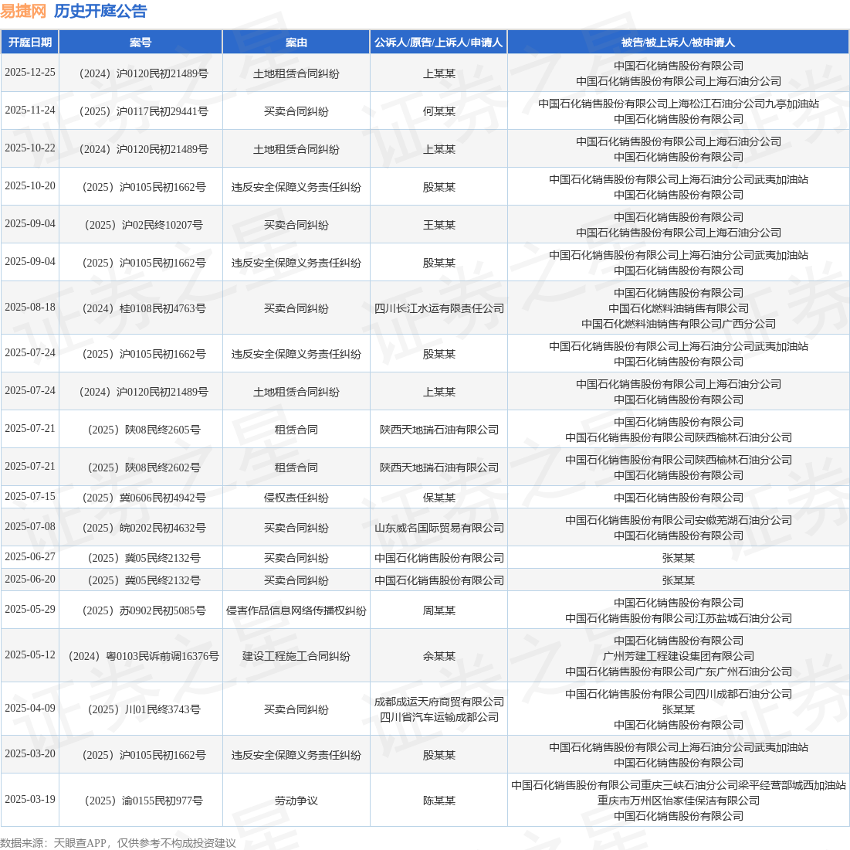Select case number (2025)沪02民终10207号
The image size is (850, 850).
point(143,225)
